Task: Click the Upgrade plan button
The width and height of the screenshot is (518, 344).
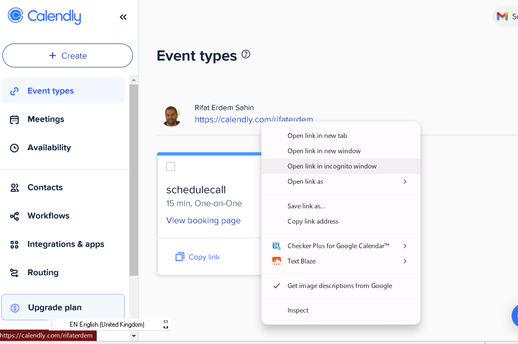Action: (63, 308)
